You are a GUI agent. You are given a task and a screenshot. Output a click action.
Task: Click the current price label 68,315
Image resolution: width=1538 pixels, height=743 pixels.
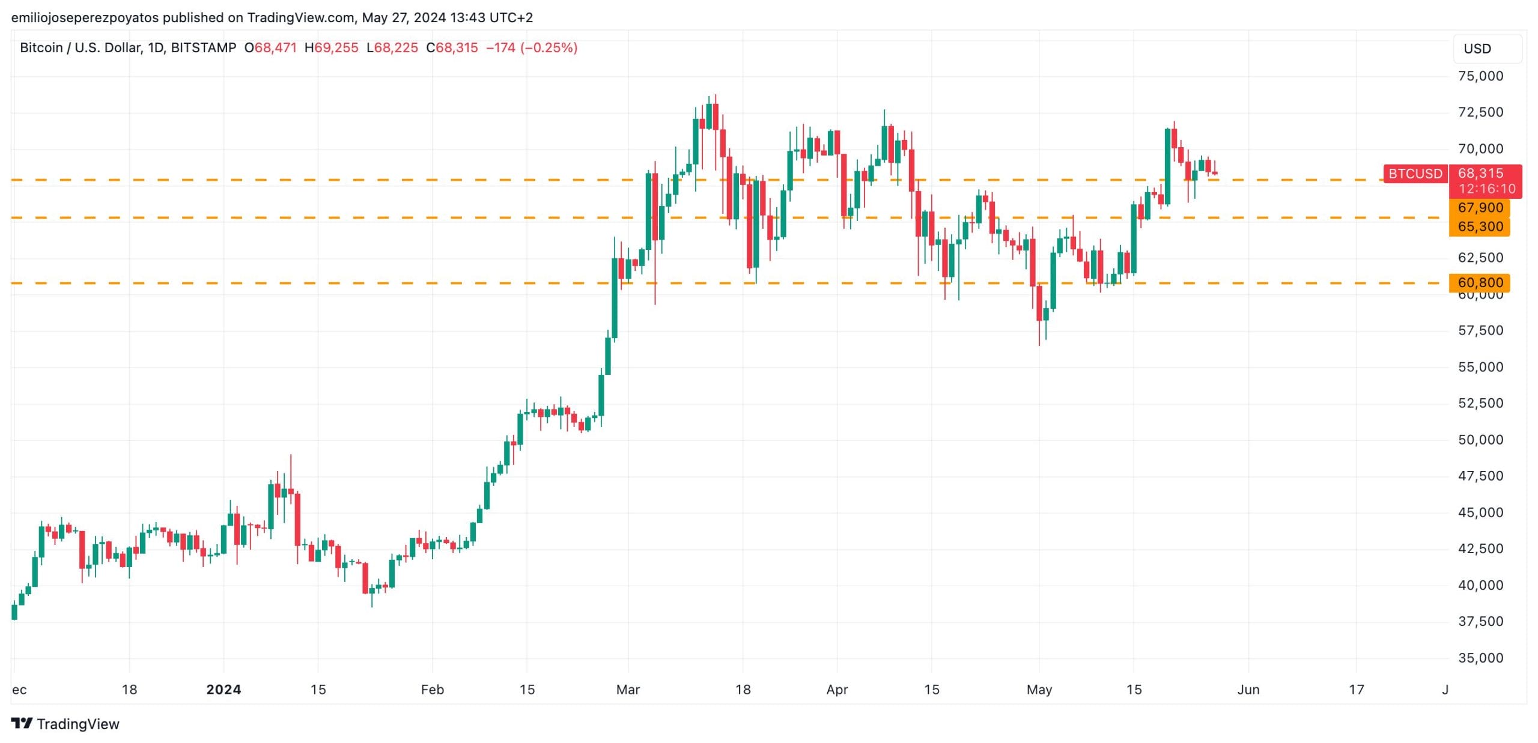tap(1480, 173)
